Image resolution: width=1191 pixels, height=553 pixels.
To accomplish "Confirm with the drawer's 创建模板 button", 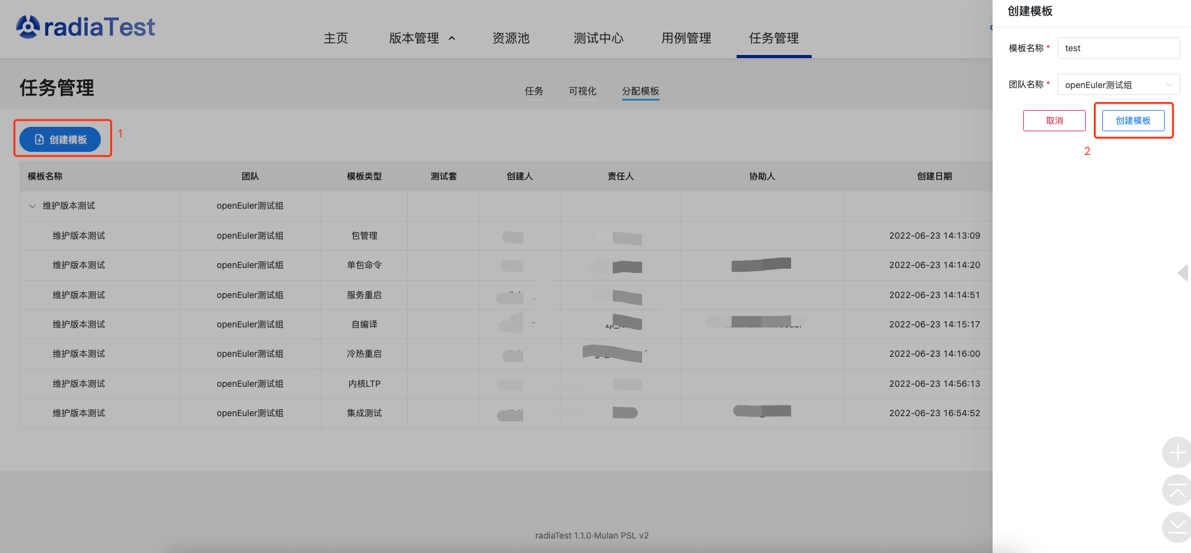I will [x=1133, y=121].
